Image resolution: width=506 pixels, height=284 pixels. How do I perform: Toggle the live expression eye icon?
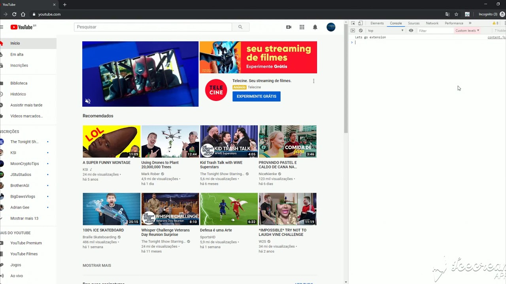(411, 30)
